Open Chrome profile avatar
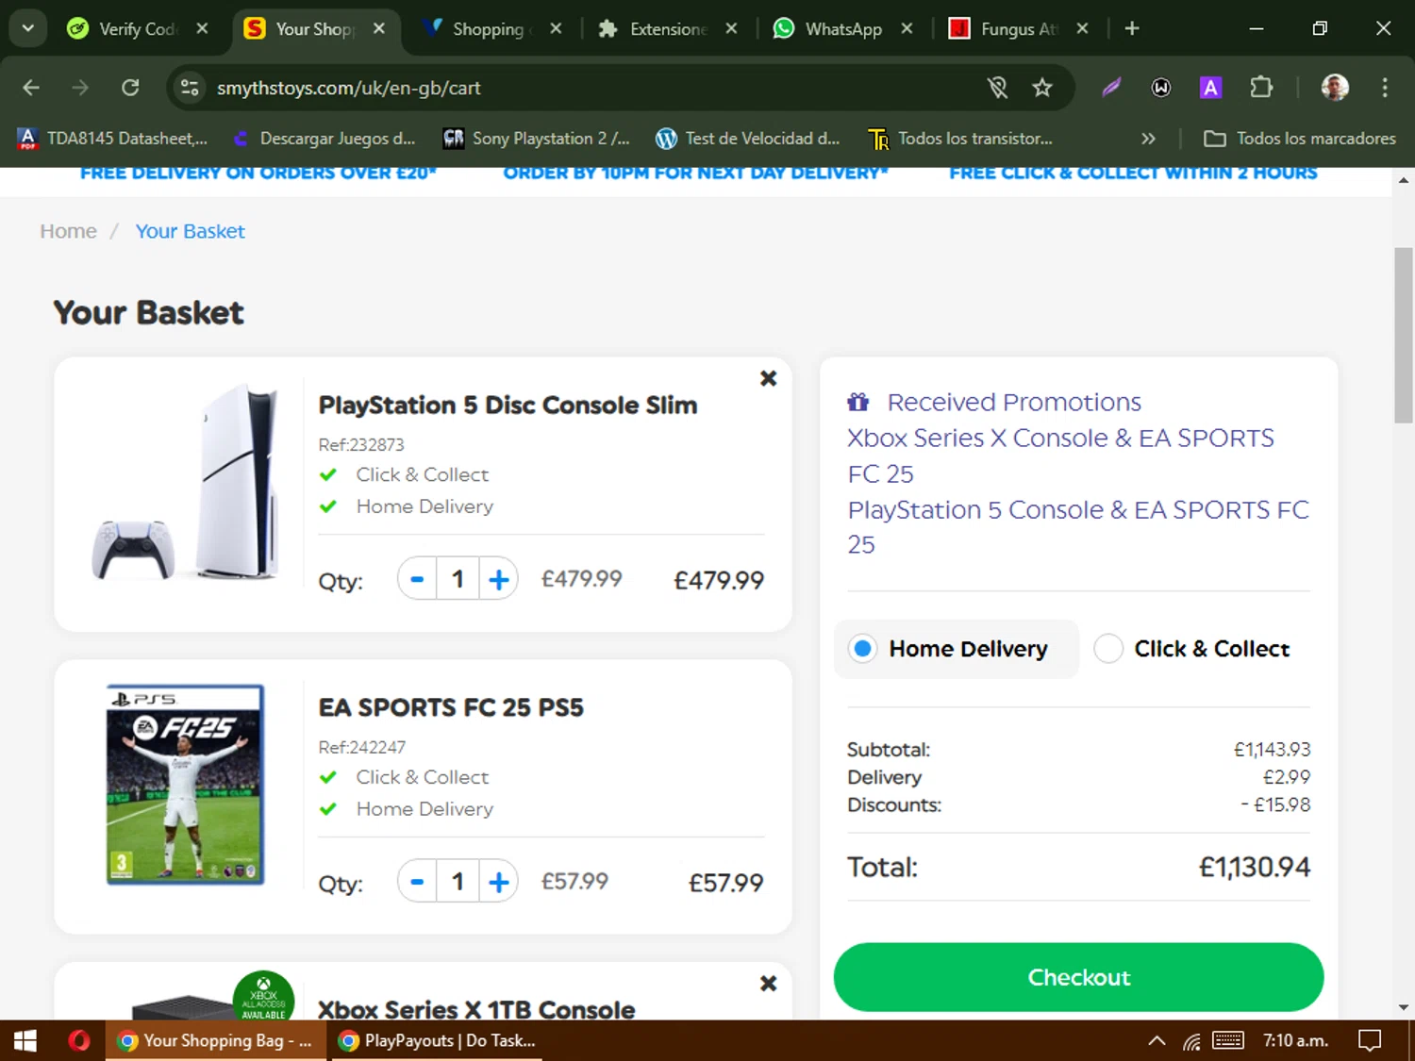This screenshot has width=1415, height=1061. [1335, 88]
